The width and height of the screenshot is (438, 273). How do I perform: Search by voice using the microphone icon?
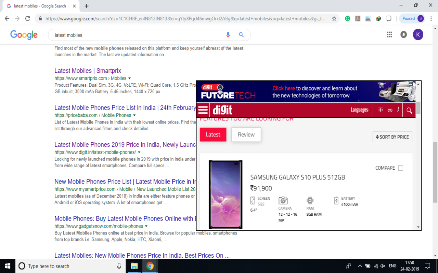point(228,35)
